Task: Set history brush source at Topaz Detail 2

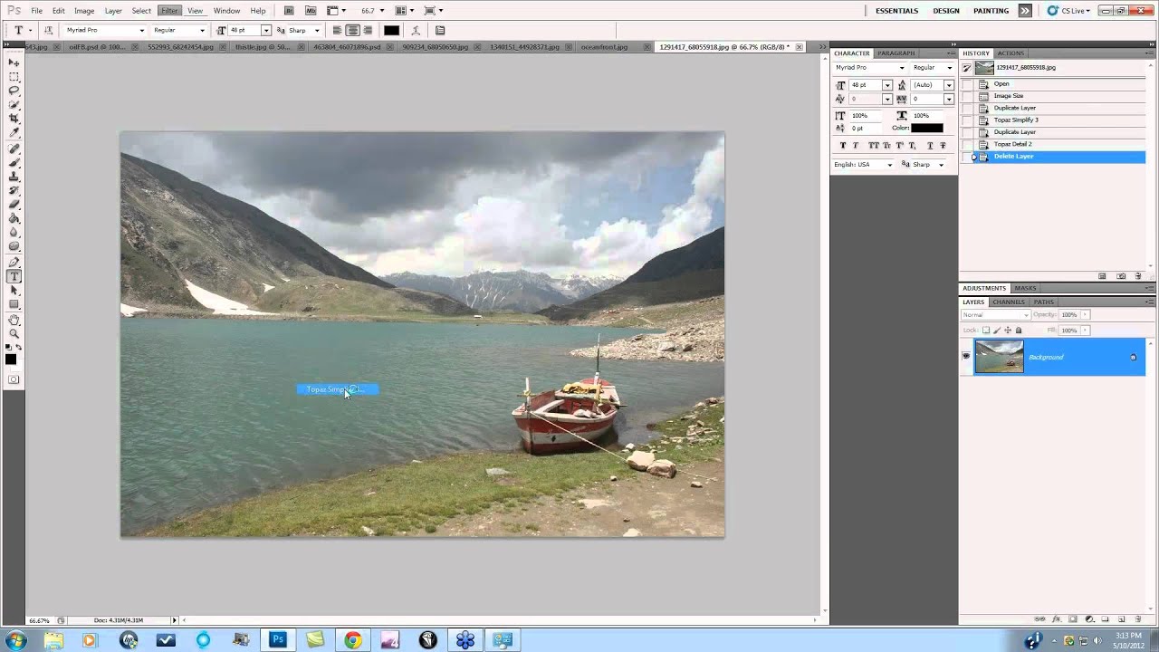Action: tap(967, 144)
